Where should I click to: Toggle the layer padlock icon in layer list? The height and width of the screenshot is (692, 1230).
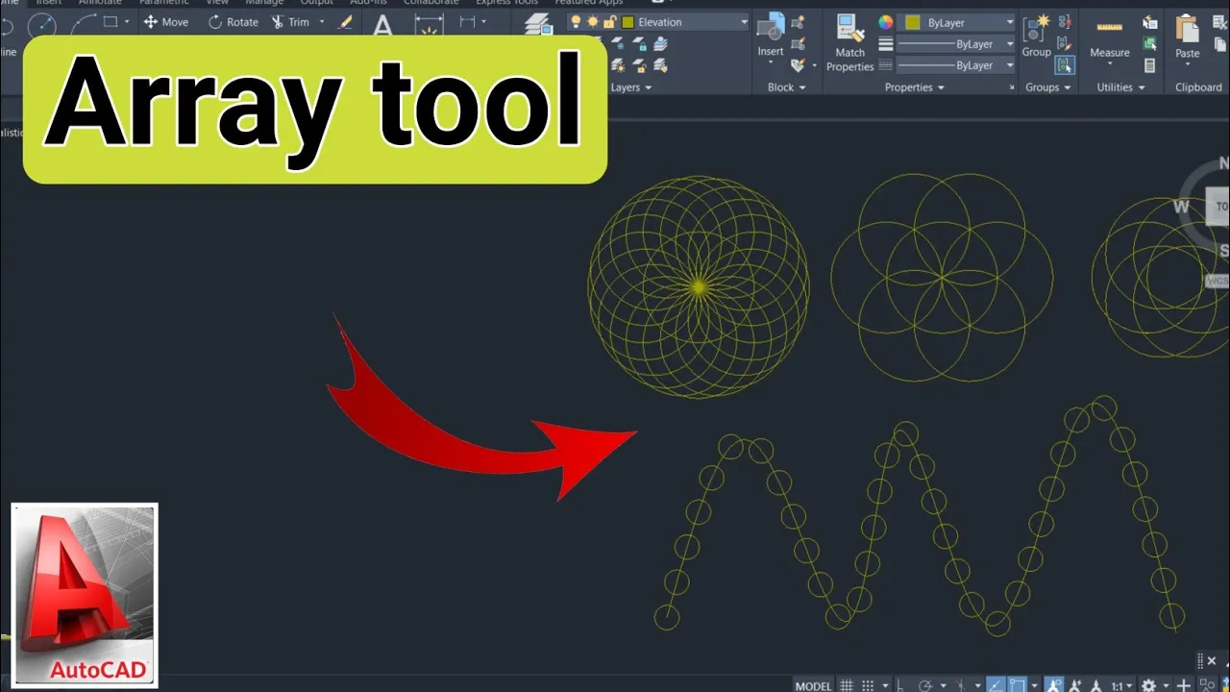point(609,21)
